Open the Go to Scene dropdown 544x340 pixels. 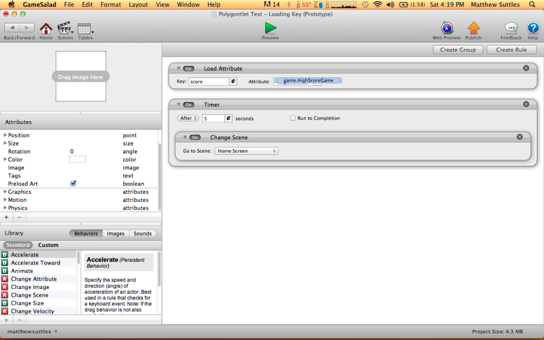(246, 151)
